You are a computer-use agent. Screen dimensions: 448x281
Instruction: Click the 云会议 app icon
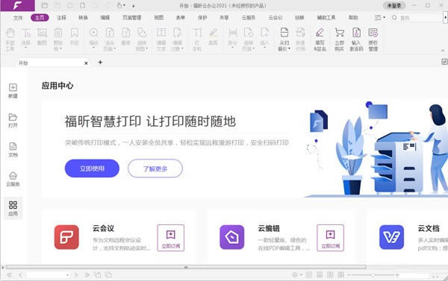point(66,237)
